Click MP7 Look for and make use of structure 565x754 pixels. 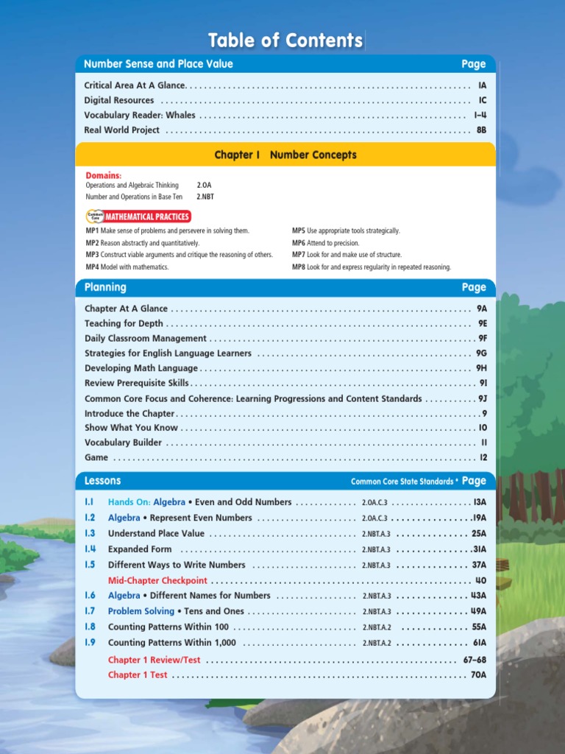coord(347,255)
